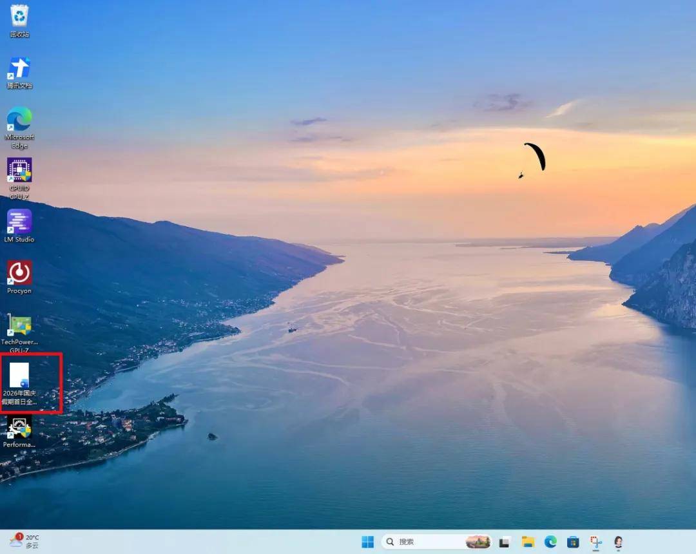696x554 pixels.
Task: Click the 搜索 search box in taskbar
Action: point(436,542)
